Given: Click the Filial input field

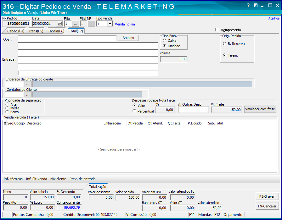Looking at the screenshot, I should coord(68,24).
